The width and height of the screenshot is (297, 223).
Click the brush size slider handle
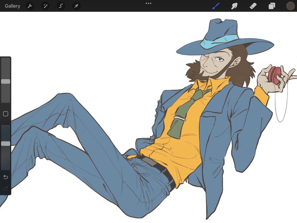(6, 81)
